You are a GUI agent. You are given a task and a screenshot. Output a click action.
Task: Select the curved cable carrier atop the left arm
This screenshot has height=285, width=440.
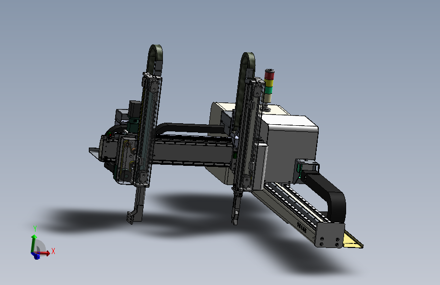(155, 60)
